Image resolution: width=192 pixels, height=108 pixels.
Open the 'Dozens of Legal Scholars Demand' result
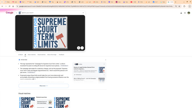point(84,68)
